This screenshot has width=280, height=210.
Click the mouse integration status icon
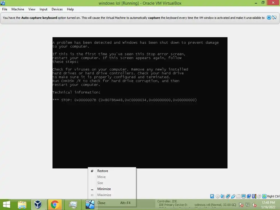[259, 196]
